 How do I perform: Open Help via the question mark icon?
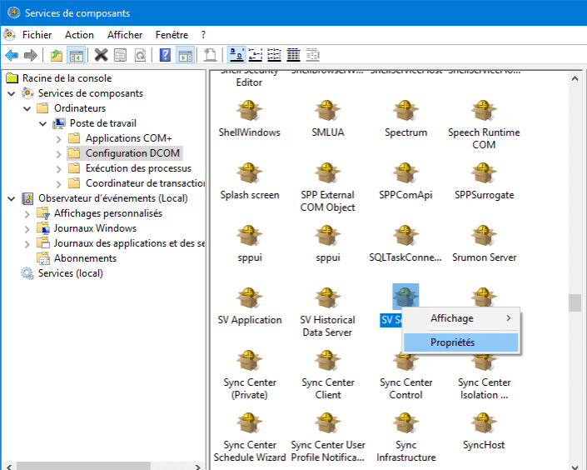coord(165,55)
